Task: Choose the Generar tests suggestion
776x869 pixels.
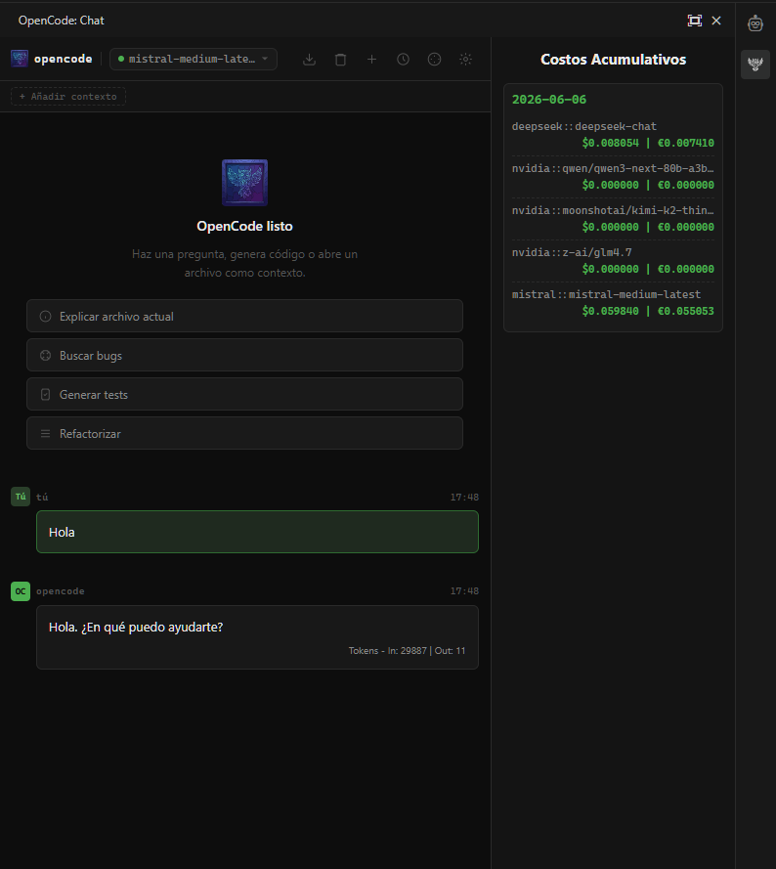Action: pyautogui.click(x=244, y=395)
